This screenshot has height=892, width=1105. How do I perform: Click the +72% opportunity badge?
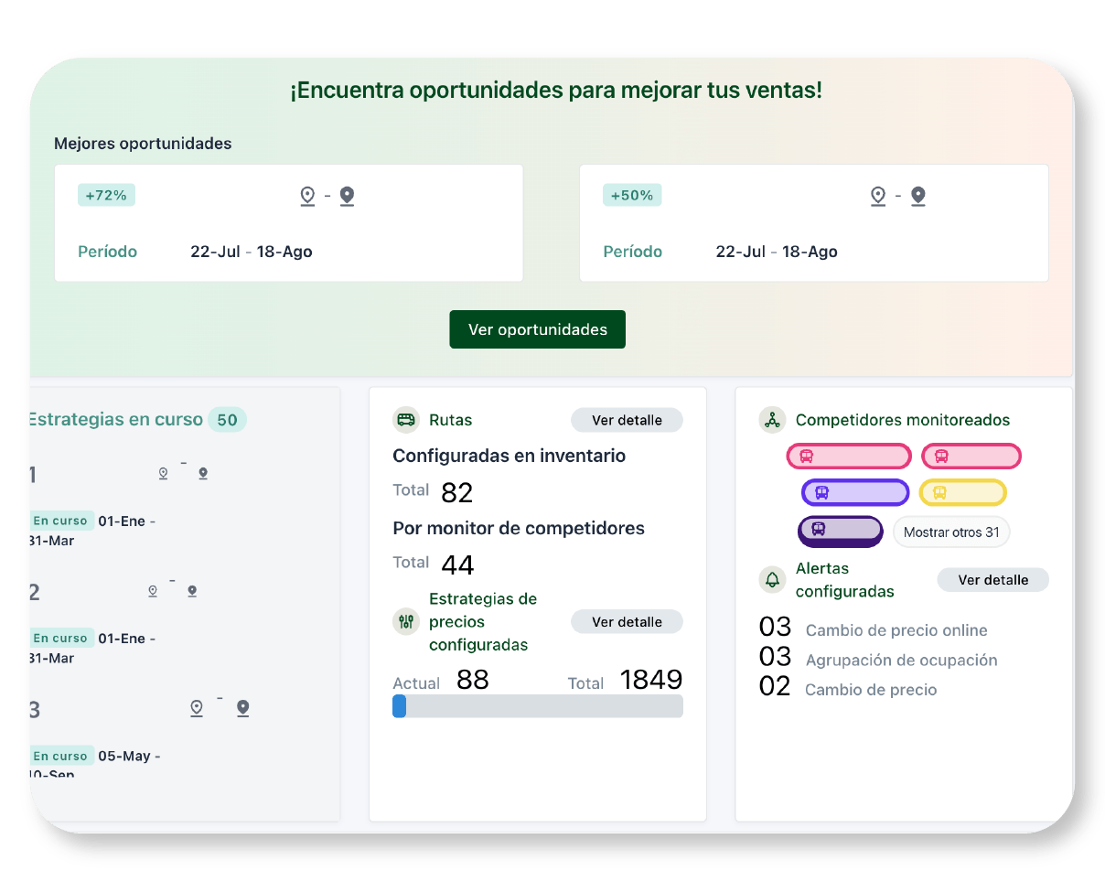pyautogui.click(x=106, y=195)
